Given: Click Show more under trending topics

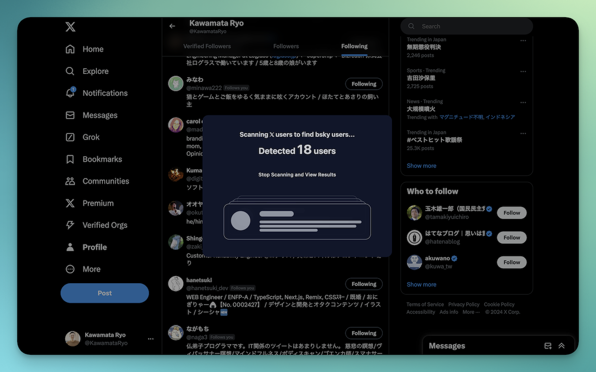Looking at the screenshot, I should [421, 166].
